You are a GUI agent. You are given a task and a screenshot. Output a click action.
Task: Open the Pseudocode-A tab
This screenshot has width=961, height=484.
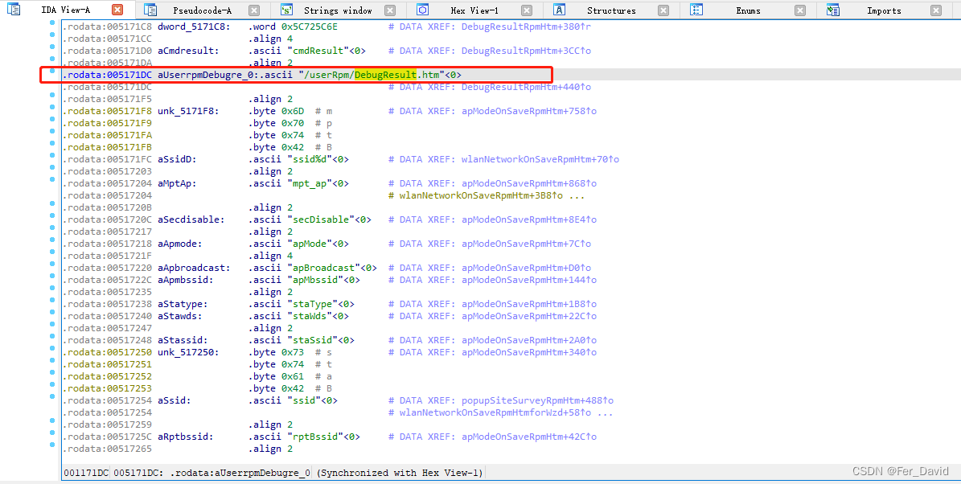pyautogui.click(x=202, y=10)
